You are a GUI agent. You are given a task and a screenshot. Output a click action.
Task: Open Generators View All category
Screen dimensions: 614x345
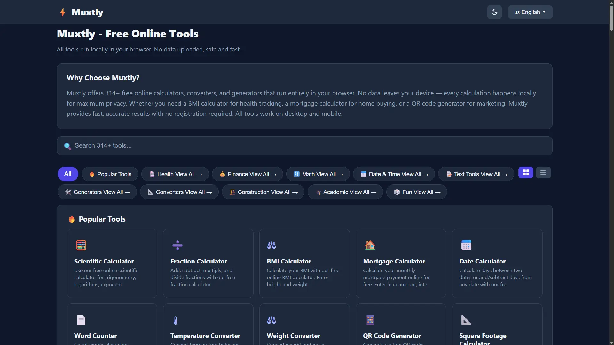click(97, 192)
